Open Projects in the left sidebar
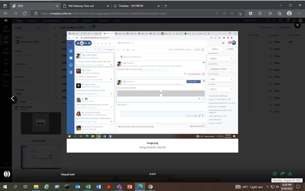 6,72
